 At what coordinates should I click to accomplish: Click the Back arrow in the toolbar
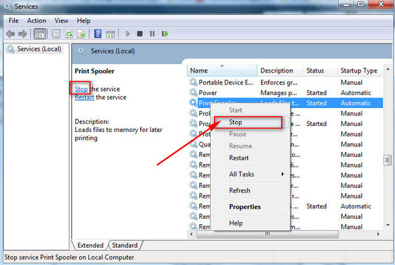(x=11, y=34)
